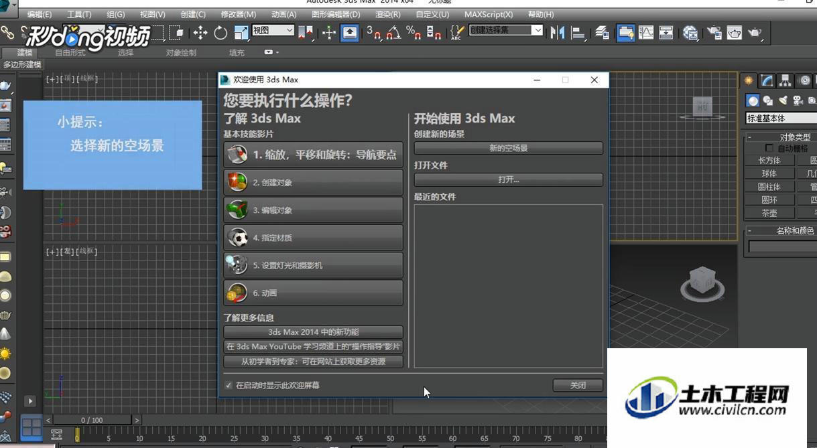Switch to the 对象绘制 ribbon tab

181,52
